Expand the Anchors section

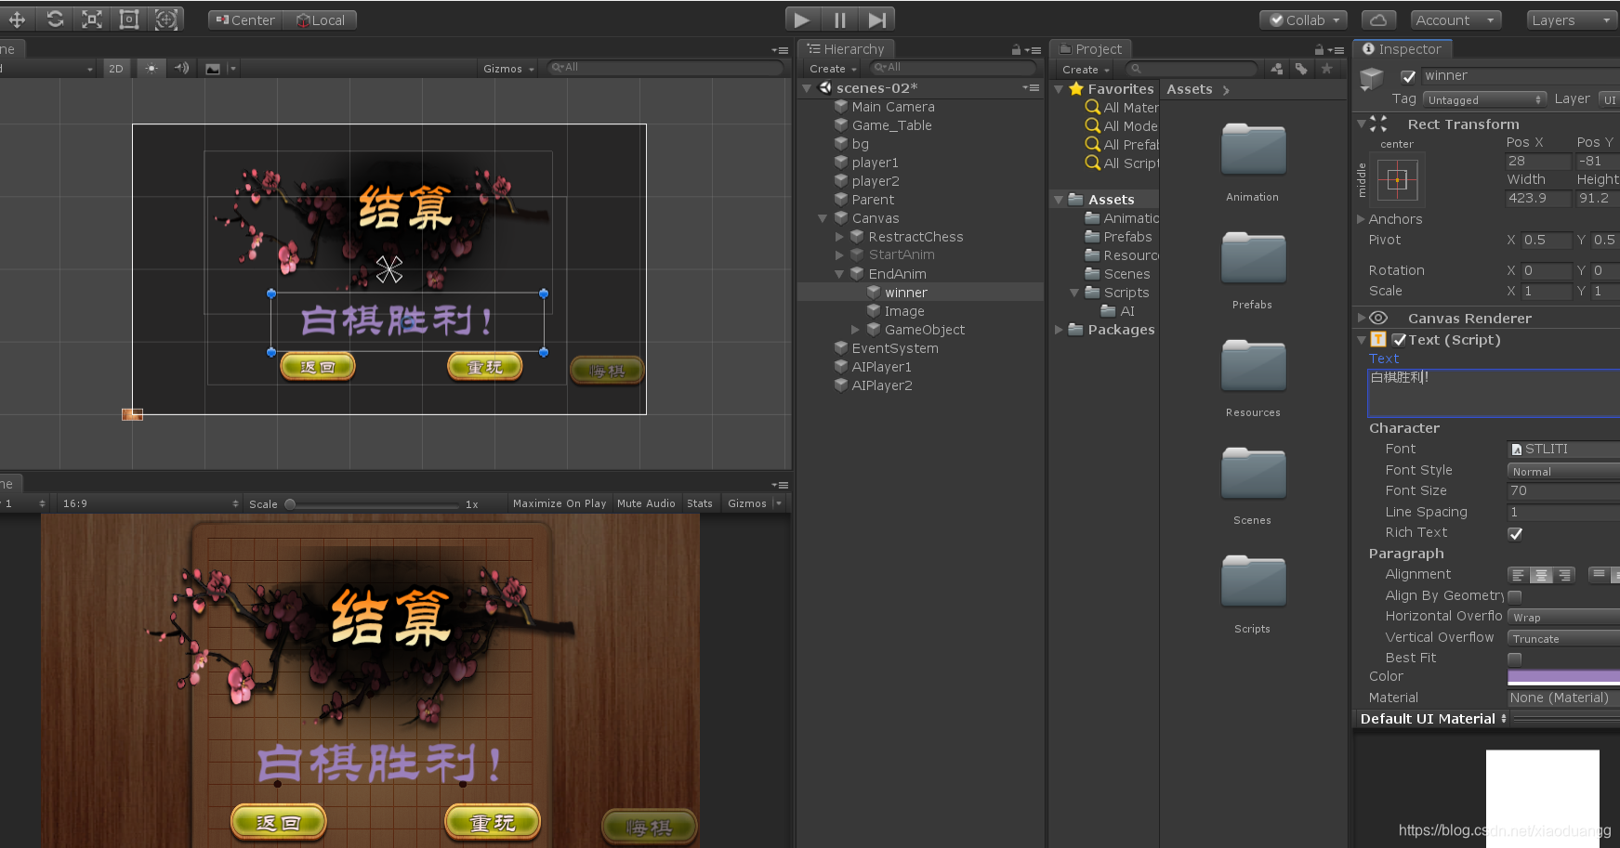click(1361, 219)
